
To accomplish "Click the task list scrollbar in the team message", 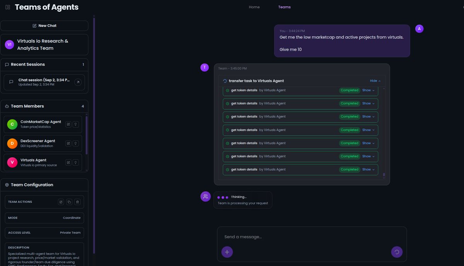I will 384,175.
